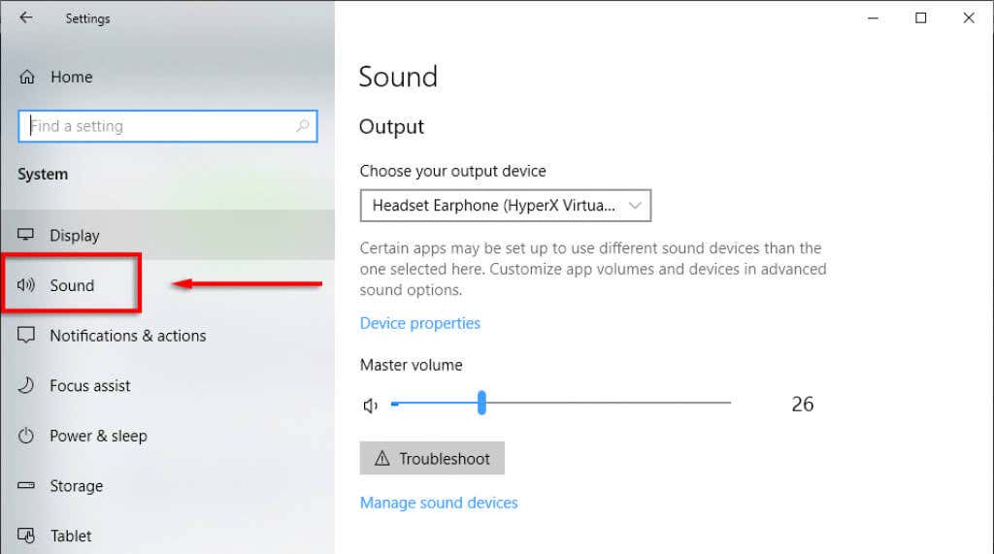Click the back arrow in Settings
Viewport: 994px width, 554px height.
(x=25, y=18)
